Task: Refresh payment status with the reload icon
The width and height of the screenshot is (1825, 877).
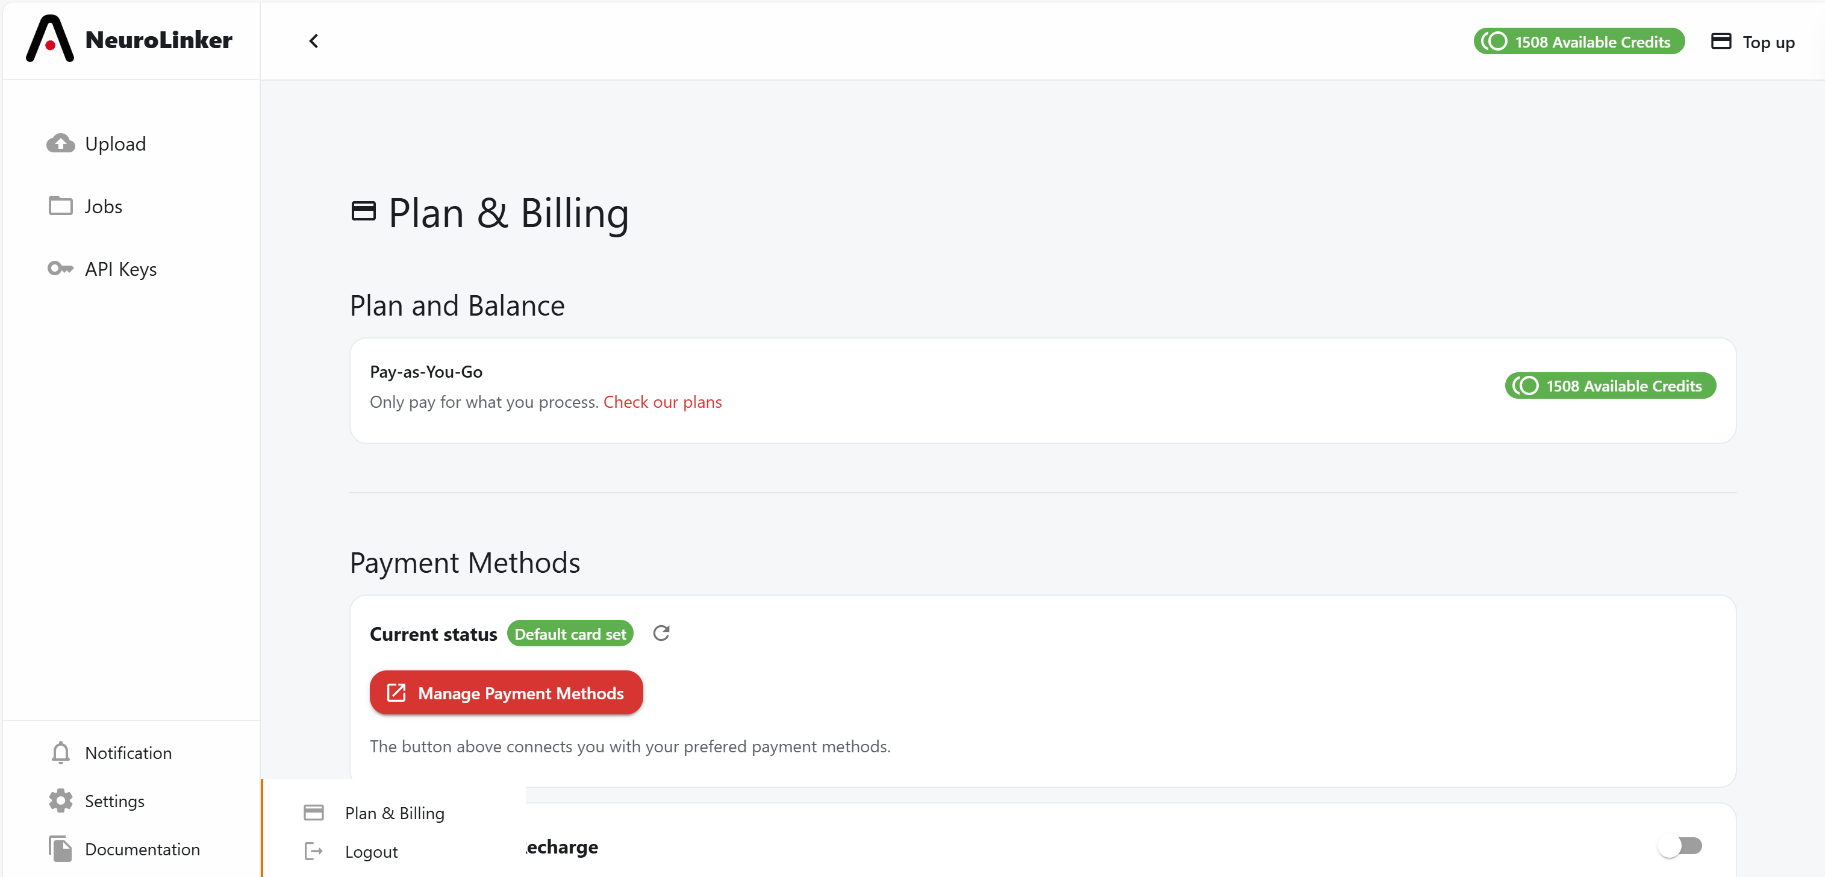Action: 662,633
